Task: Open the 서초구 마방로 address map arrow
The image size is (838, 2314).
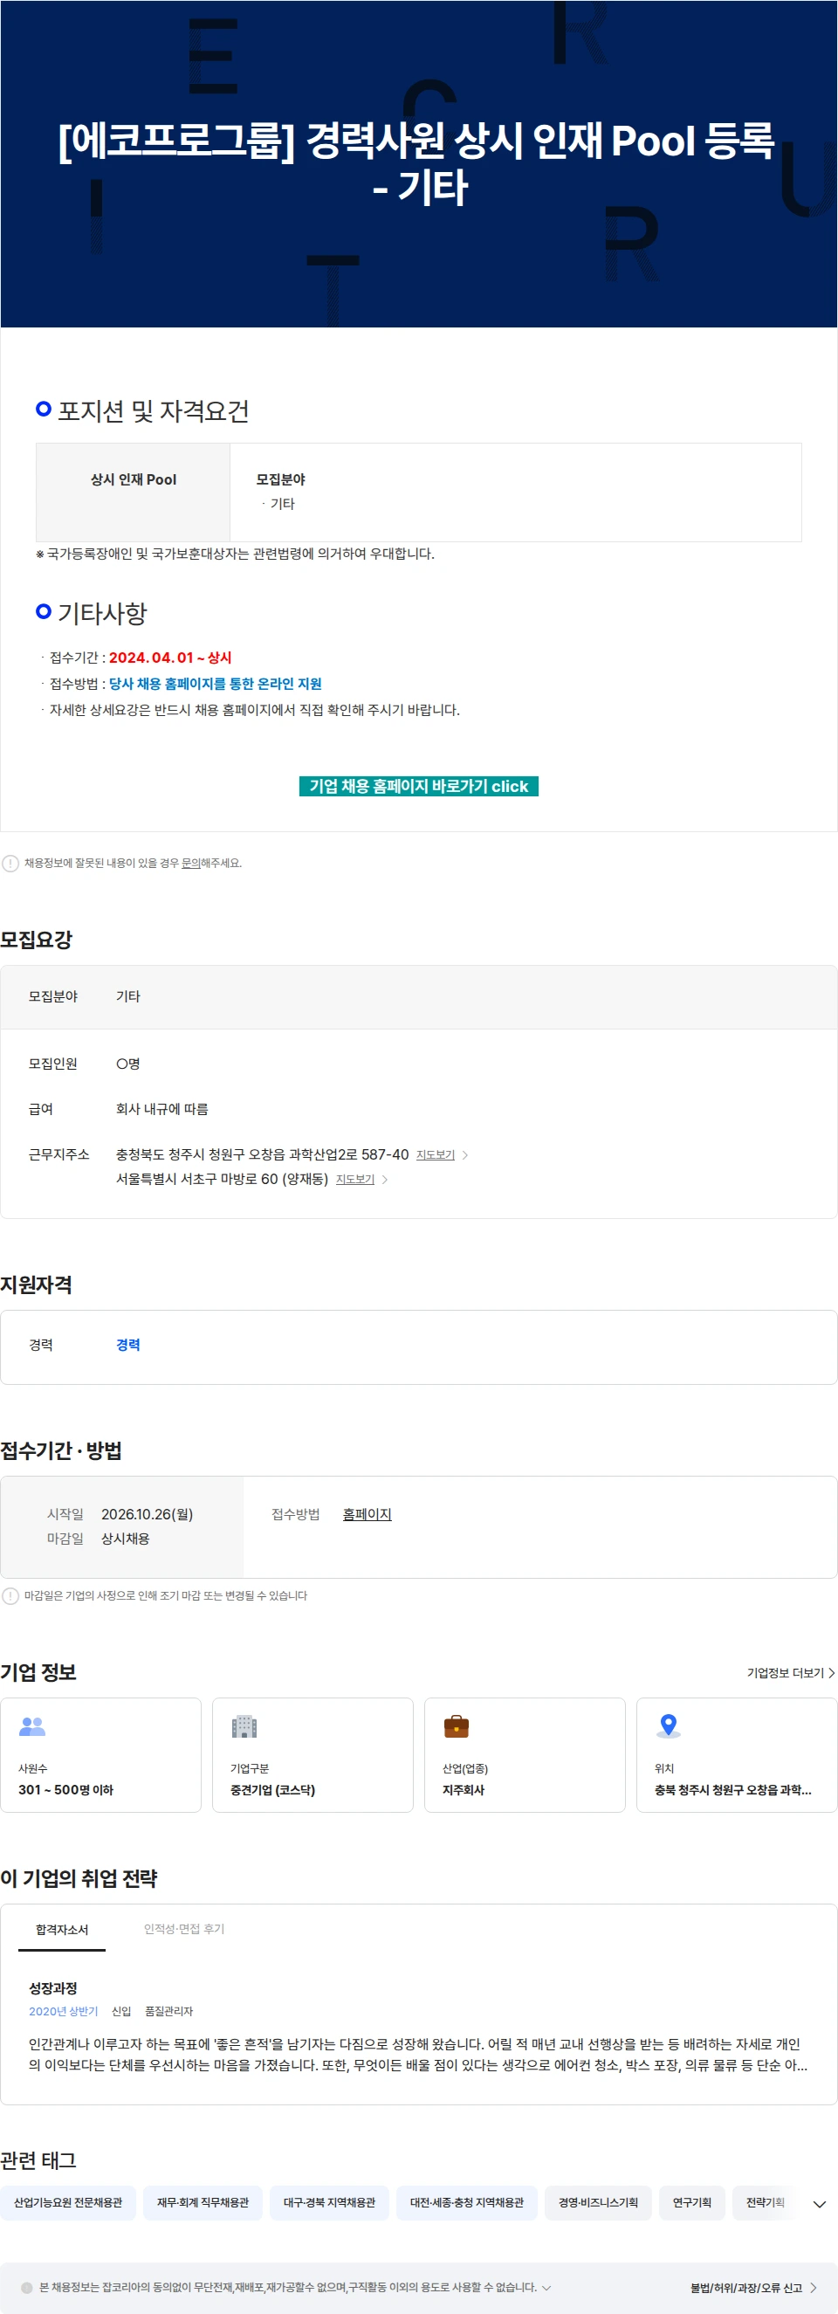Action: [385, 1180]
